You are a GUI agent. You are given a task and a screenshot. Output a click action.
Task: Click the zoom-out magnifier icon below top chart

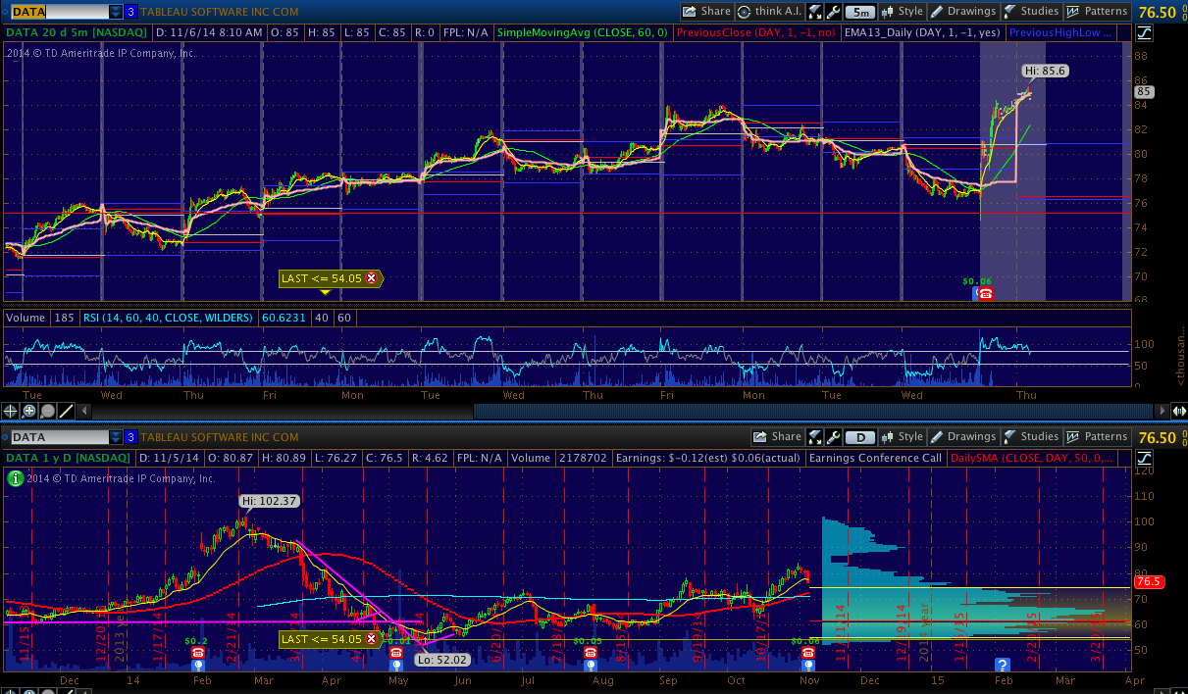pyautogui.click(x=47, y=411)
